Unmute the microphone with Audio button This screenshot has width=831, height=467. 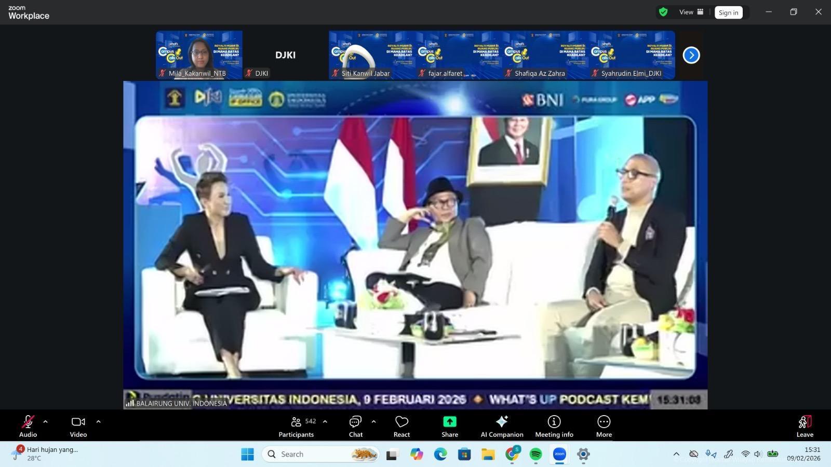tap(28, 427)
